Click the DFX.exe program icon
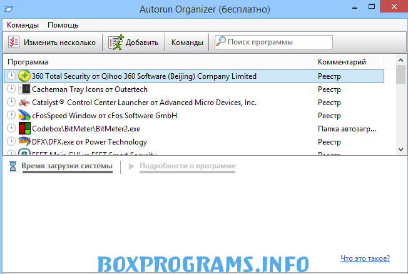The image size is (408, 274). coord(24,141)
